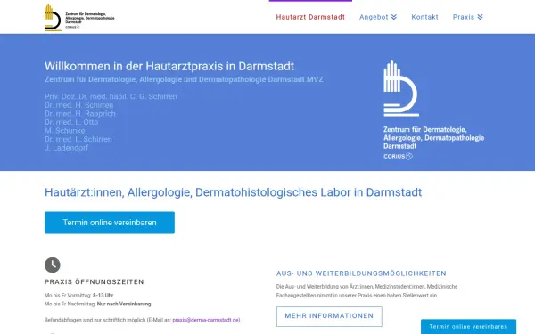
Task: Click the floating Termin online vereinbaren button
Action: tap(468, 327)
